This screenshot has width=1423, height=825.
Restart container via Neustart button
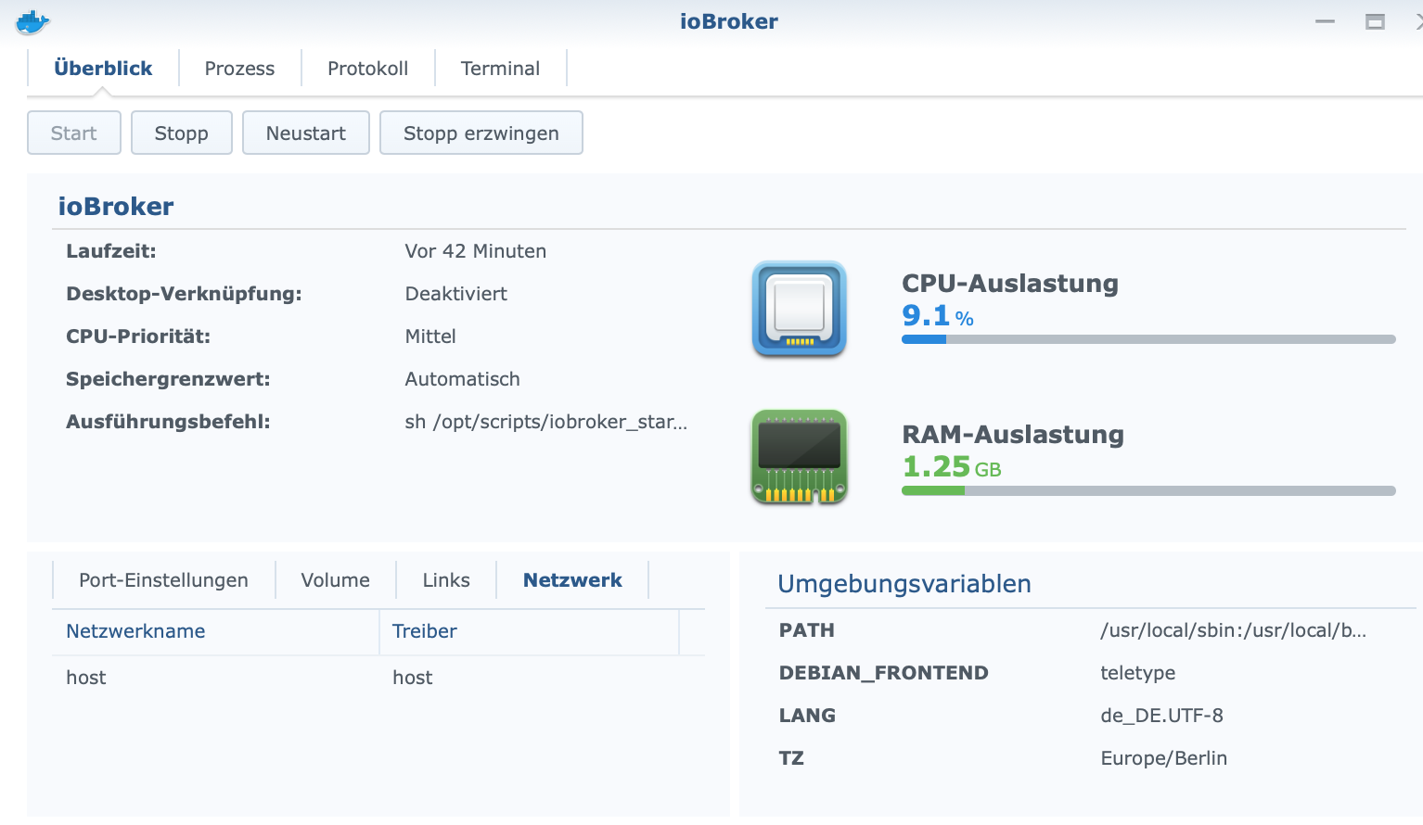[306, 133]
